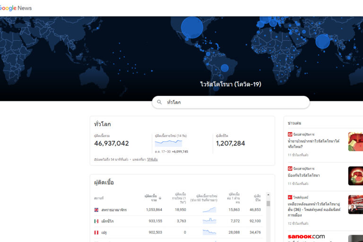Open the Wikipedia source link
This screenshot has width=363, height=242.
pyautogui.click(x=152, y=160)
